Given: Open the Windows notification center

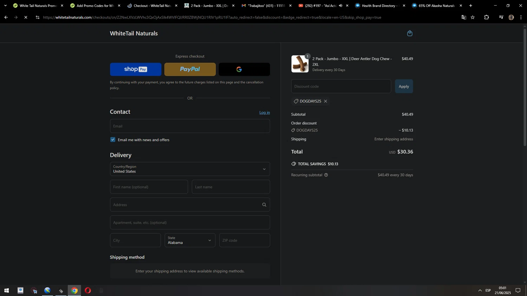Looking at the screenshot, I should [518, 290].
